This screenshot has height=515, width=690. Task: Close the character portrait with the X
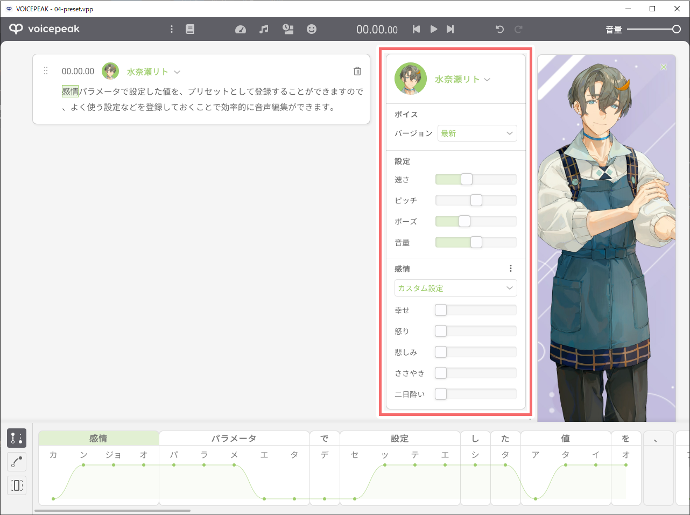pyautogui.click(x=664, y=67)
